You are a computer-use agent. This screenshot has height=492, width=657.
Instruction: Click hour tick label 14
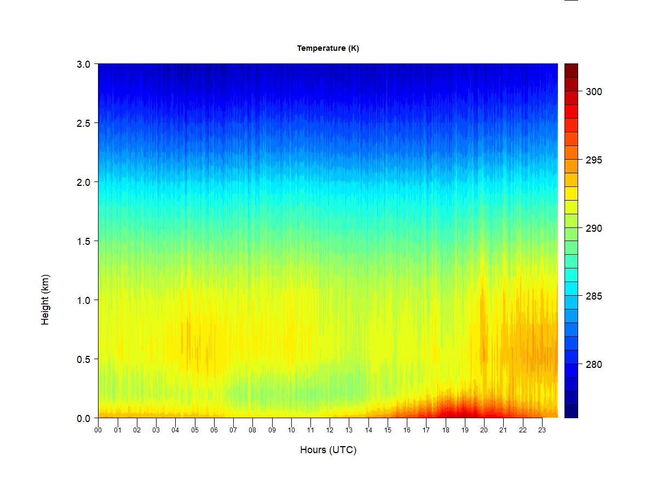pos(368,430)
